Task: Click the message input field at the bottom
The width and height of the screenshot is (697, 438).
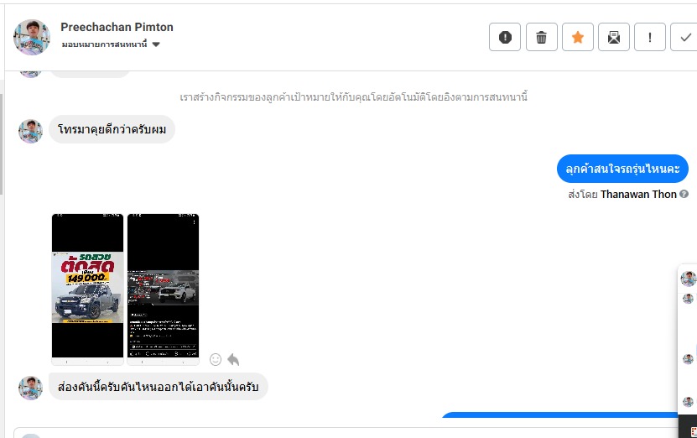Action: 346,433
